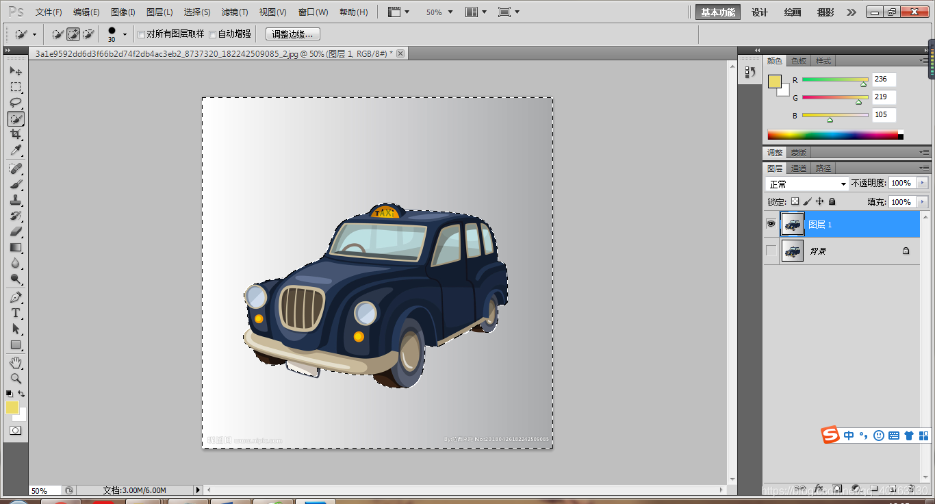The height and width of the screenshot is (504, 935).
Task: Select the Hand tool
Action: pos(16,362)
